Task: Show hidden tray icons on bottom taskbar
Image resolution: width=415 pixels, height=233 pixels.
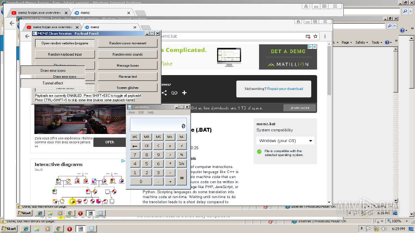Action: coord(362,229)
